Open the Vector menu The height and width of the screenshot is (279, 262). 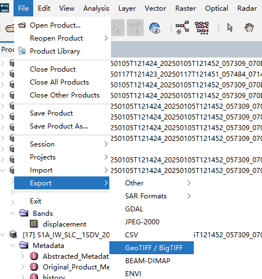[x=156, y=8]
